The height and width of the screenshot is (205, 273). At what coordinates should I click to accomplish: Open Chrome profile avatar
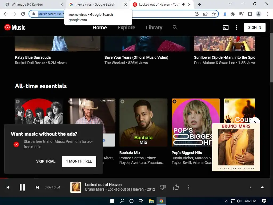[x=259, y=14]
